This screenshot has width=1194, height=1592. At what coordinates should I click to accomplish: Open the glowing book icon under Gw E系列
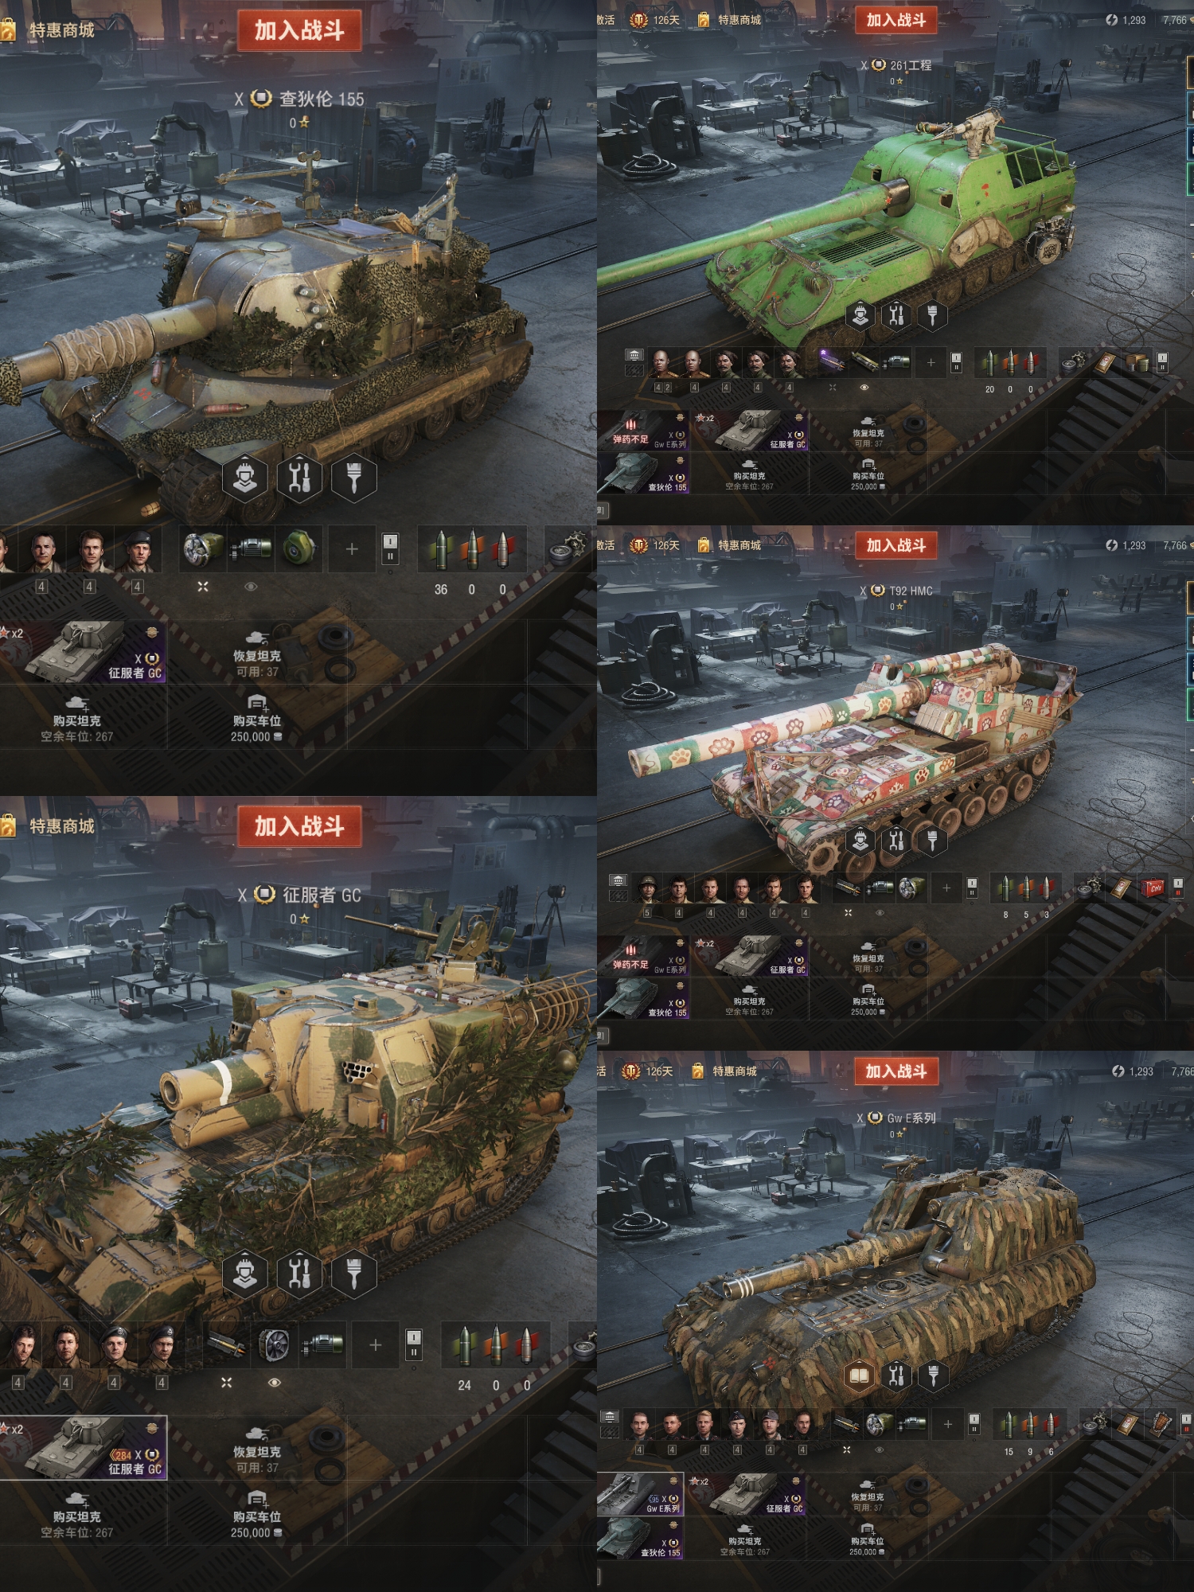click(x=858, y=1375)
